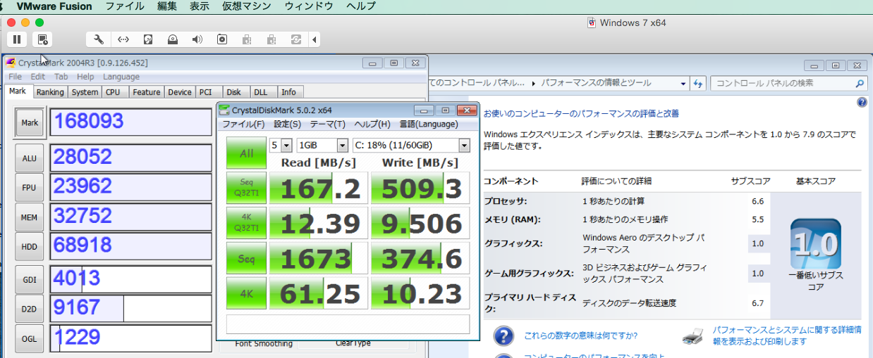The height and width of the screenshot is (358, 873).
Task: Click the OGL benchmark button
Action: (x=30, y=338)
